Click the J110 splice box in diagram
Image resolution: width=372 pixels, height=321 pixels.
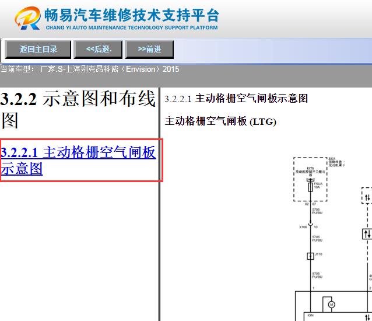[310, 256]
